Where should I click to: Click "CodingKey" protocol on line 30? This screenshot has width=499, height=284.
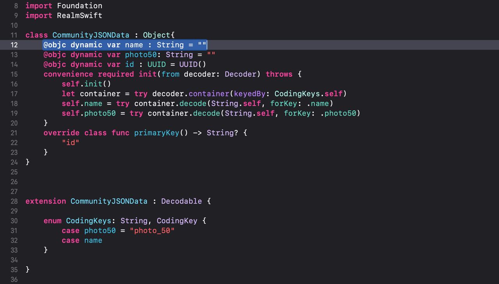point(177,221)
